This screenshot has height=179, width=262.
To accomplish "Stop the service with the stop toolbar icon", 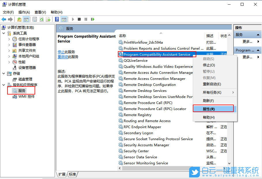I will [x=79, y=19].
